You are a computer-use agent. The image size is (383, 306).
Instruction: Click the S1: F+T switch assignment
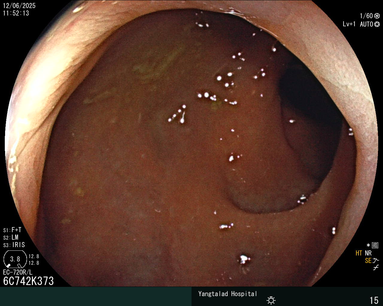pyautogui.click(x=12, y=230)
